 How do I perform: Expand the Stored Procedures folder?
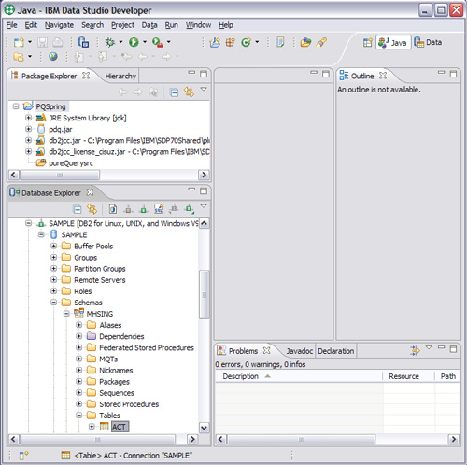click(79, 404)
